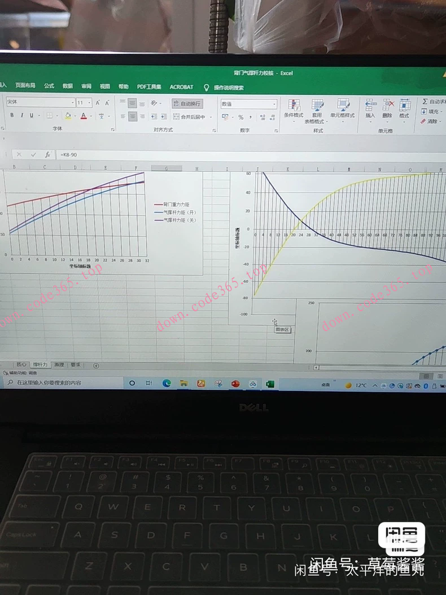Screen dimensions: 446x595
Task: Apply italic formatting
Action: [21, 115]
